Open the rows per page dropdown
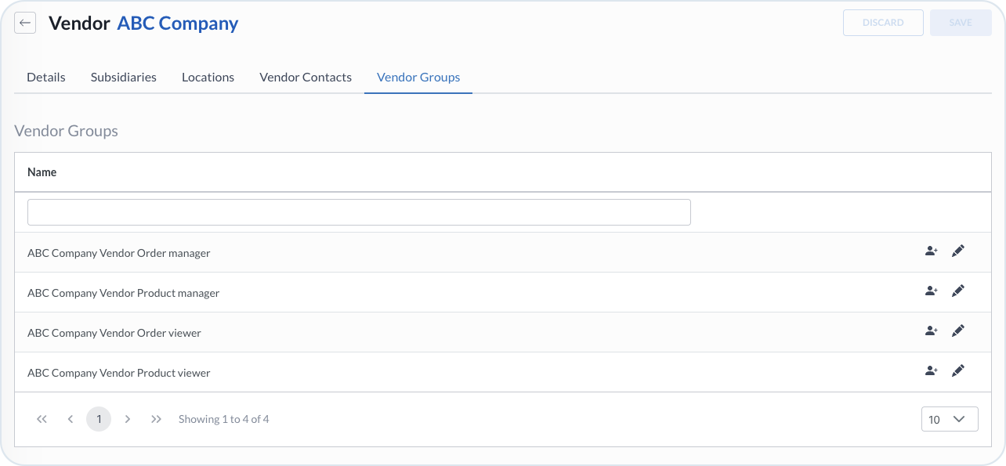The image size is (1006, 466). [950, 419]
